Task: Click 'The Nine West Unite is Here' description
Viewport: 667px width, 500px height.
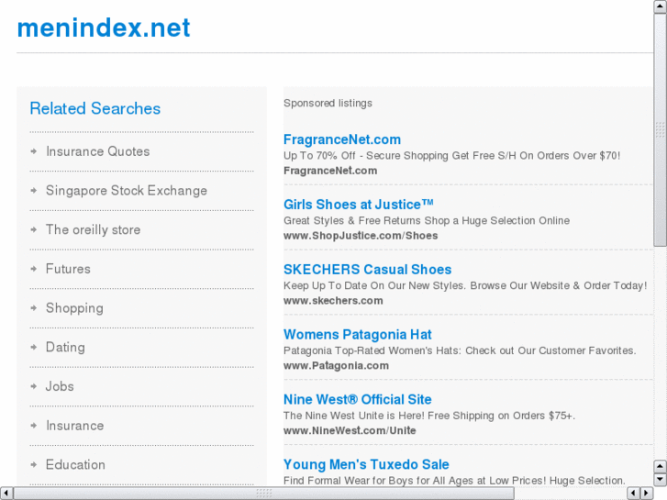Action: coord(429,416)
